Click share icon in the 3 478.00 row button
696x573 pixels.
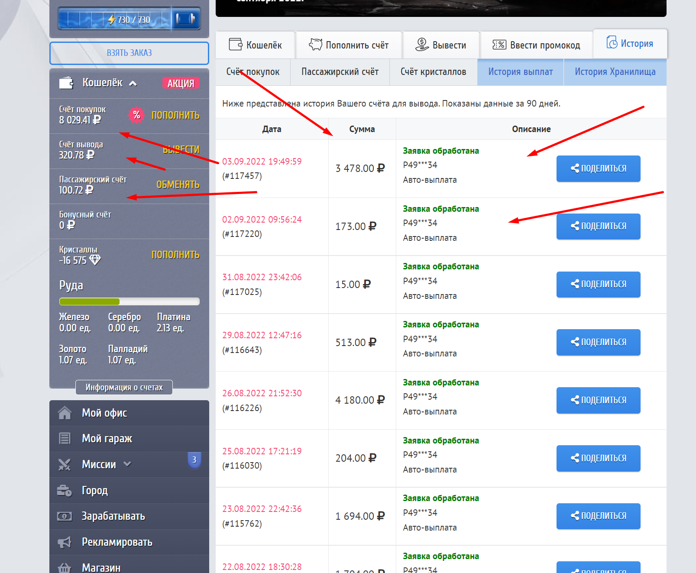pyautogui.click(x=575, y=168)
